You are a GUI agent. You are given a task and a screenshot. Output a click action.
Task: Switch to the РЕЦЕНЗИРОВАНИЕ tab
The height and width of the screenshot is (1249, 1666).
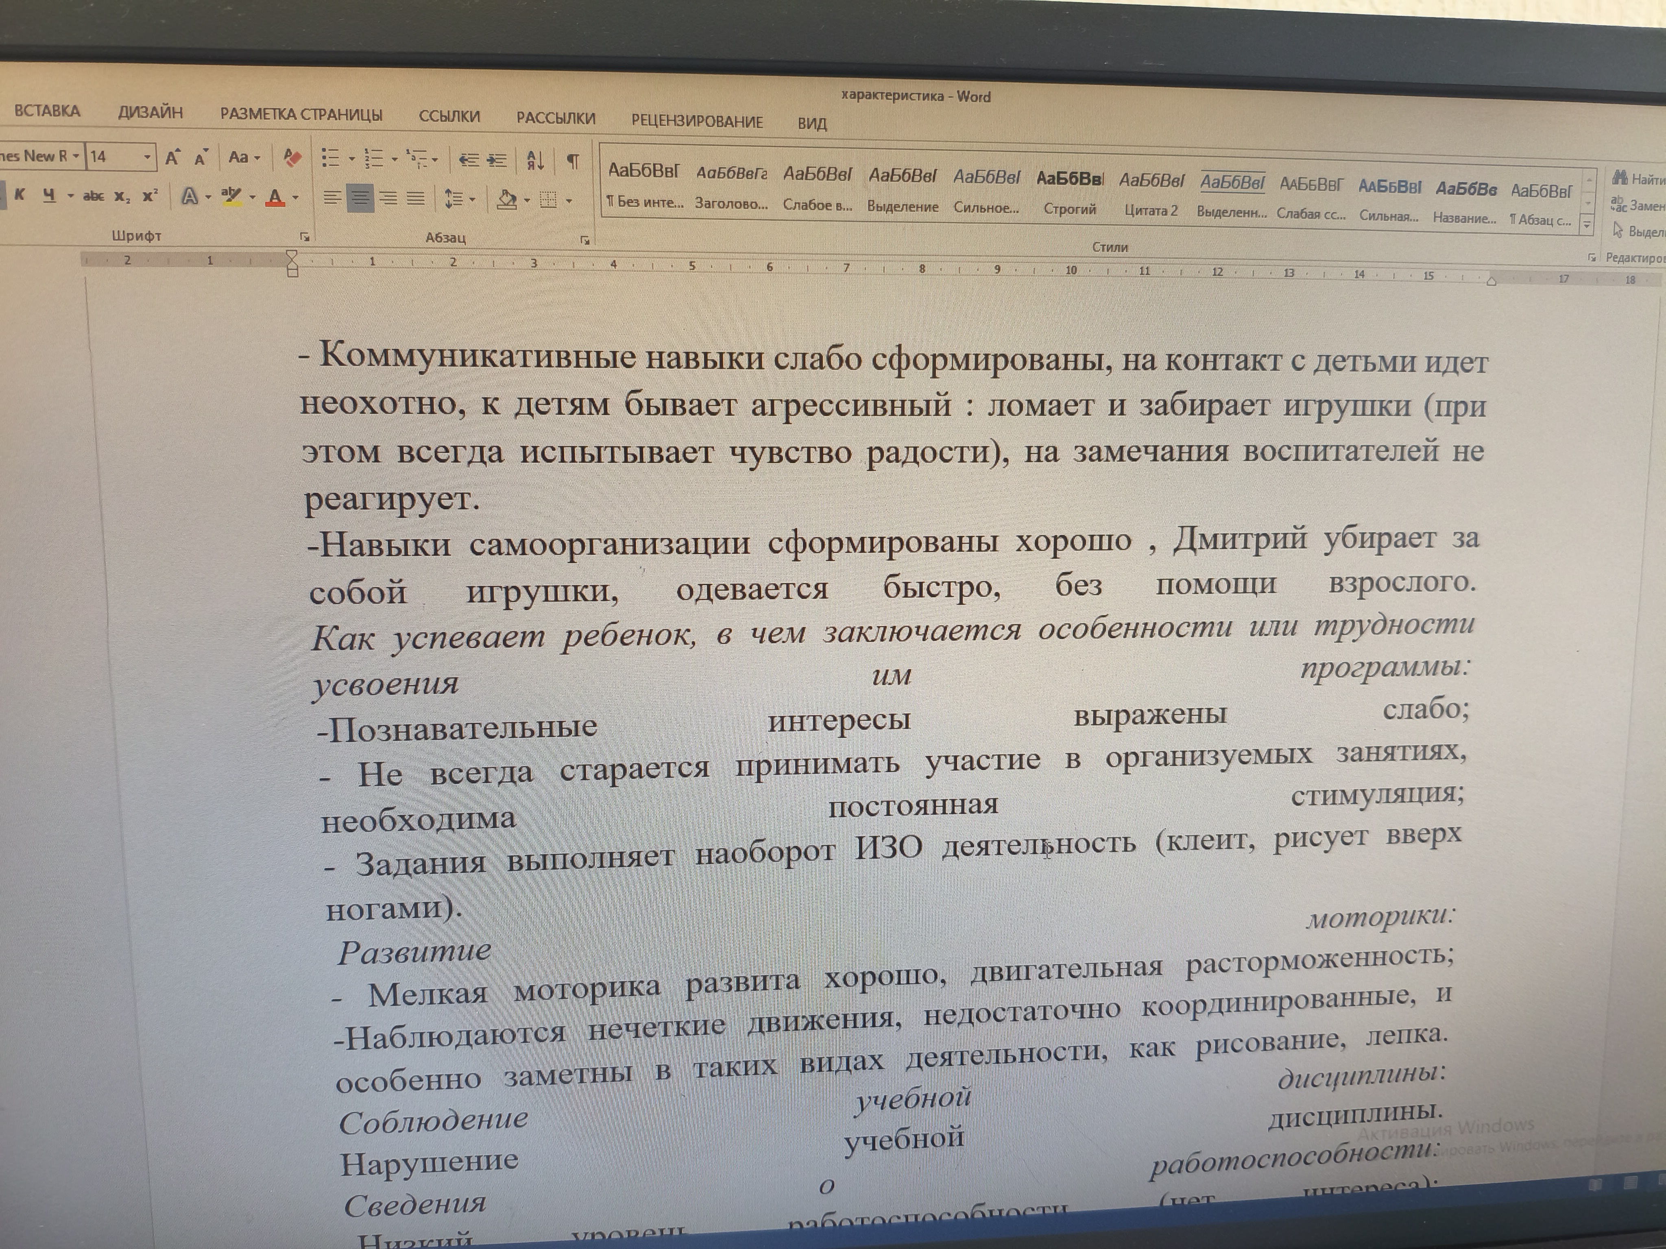pyautogui.click(x=697, y=120)
